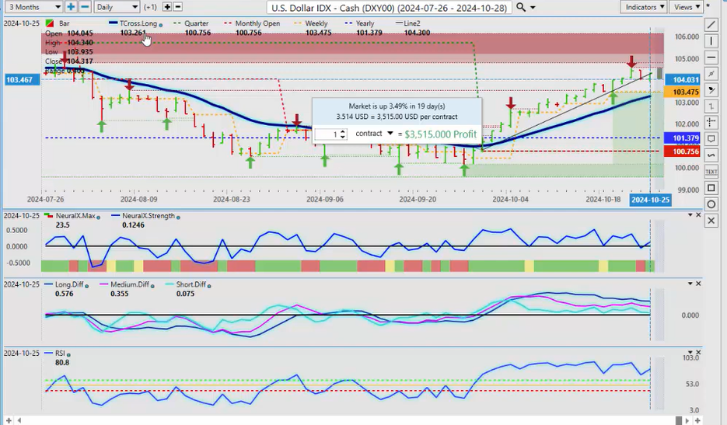
Task: Click the blue plus range increase button
Action: coord(71,7)
